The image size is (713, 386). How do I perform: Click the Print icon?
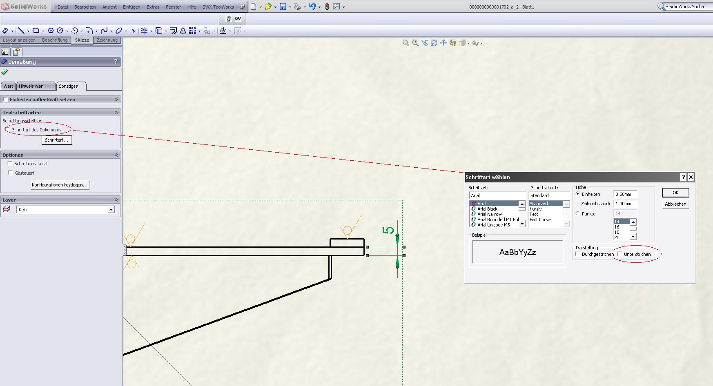pos(297,7)
